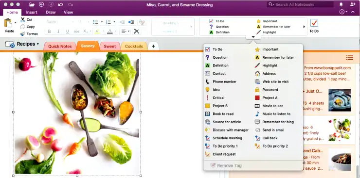Collapse ribbon with up chevron
360x178 pixels.
click(353, 12)
